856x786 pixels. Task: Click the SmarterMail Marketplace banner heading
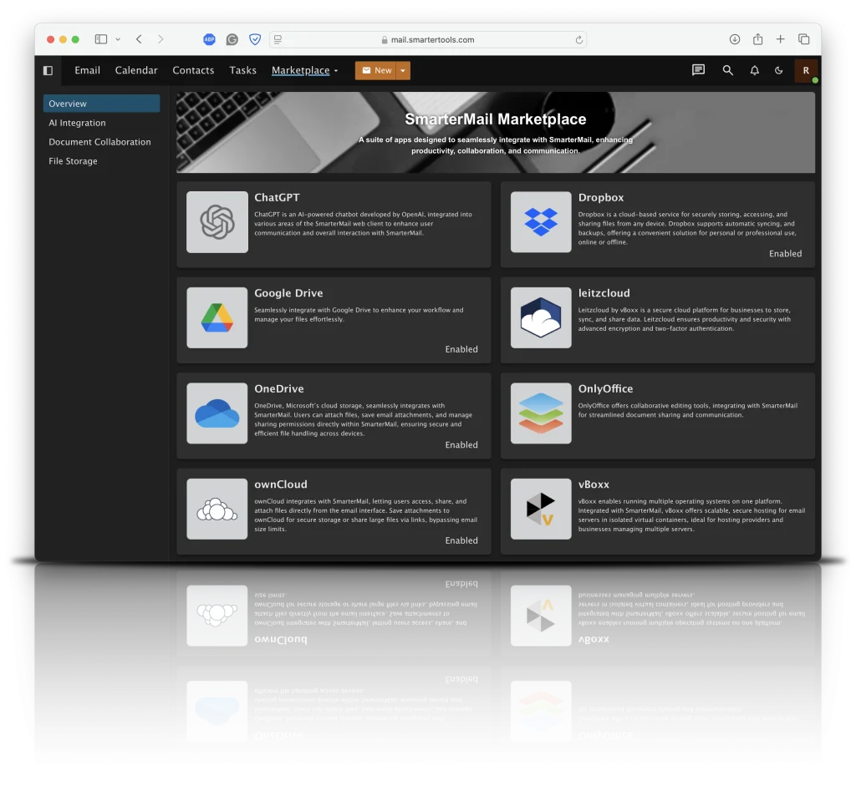coord(496,119)
